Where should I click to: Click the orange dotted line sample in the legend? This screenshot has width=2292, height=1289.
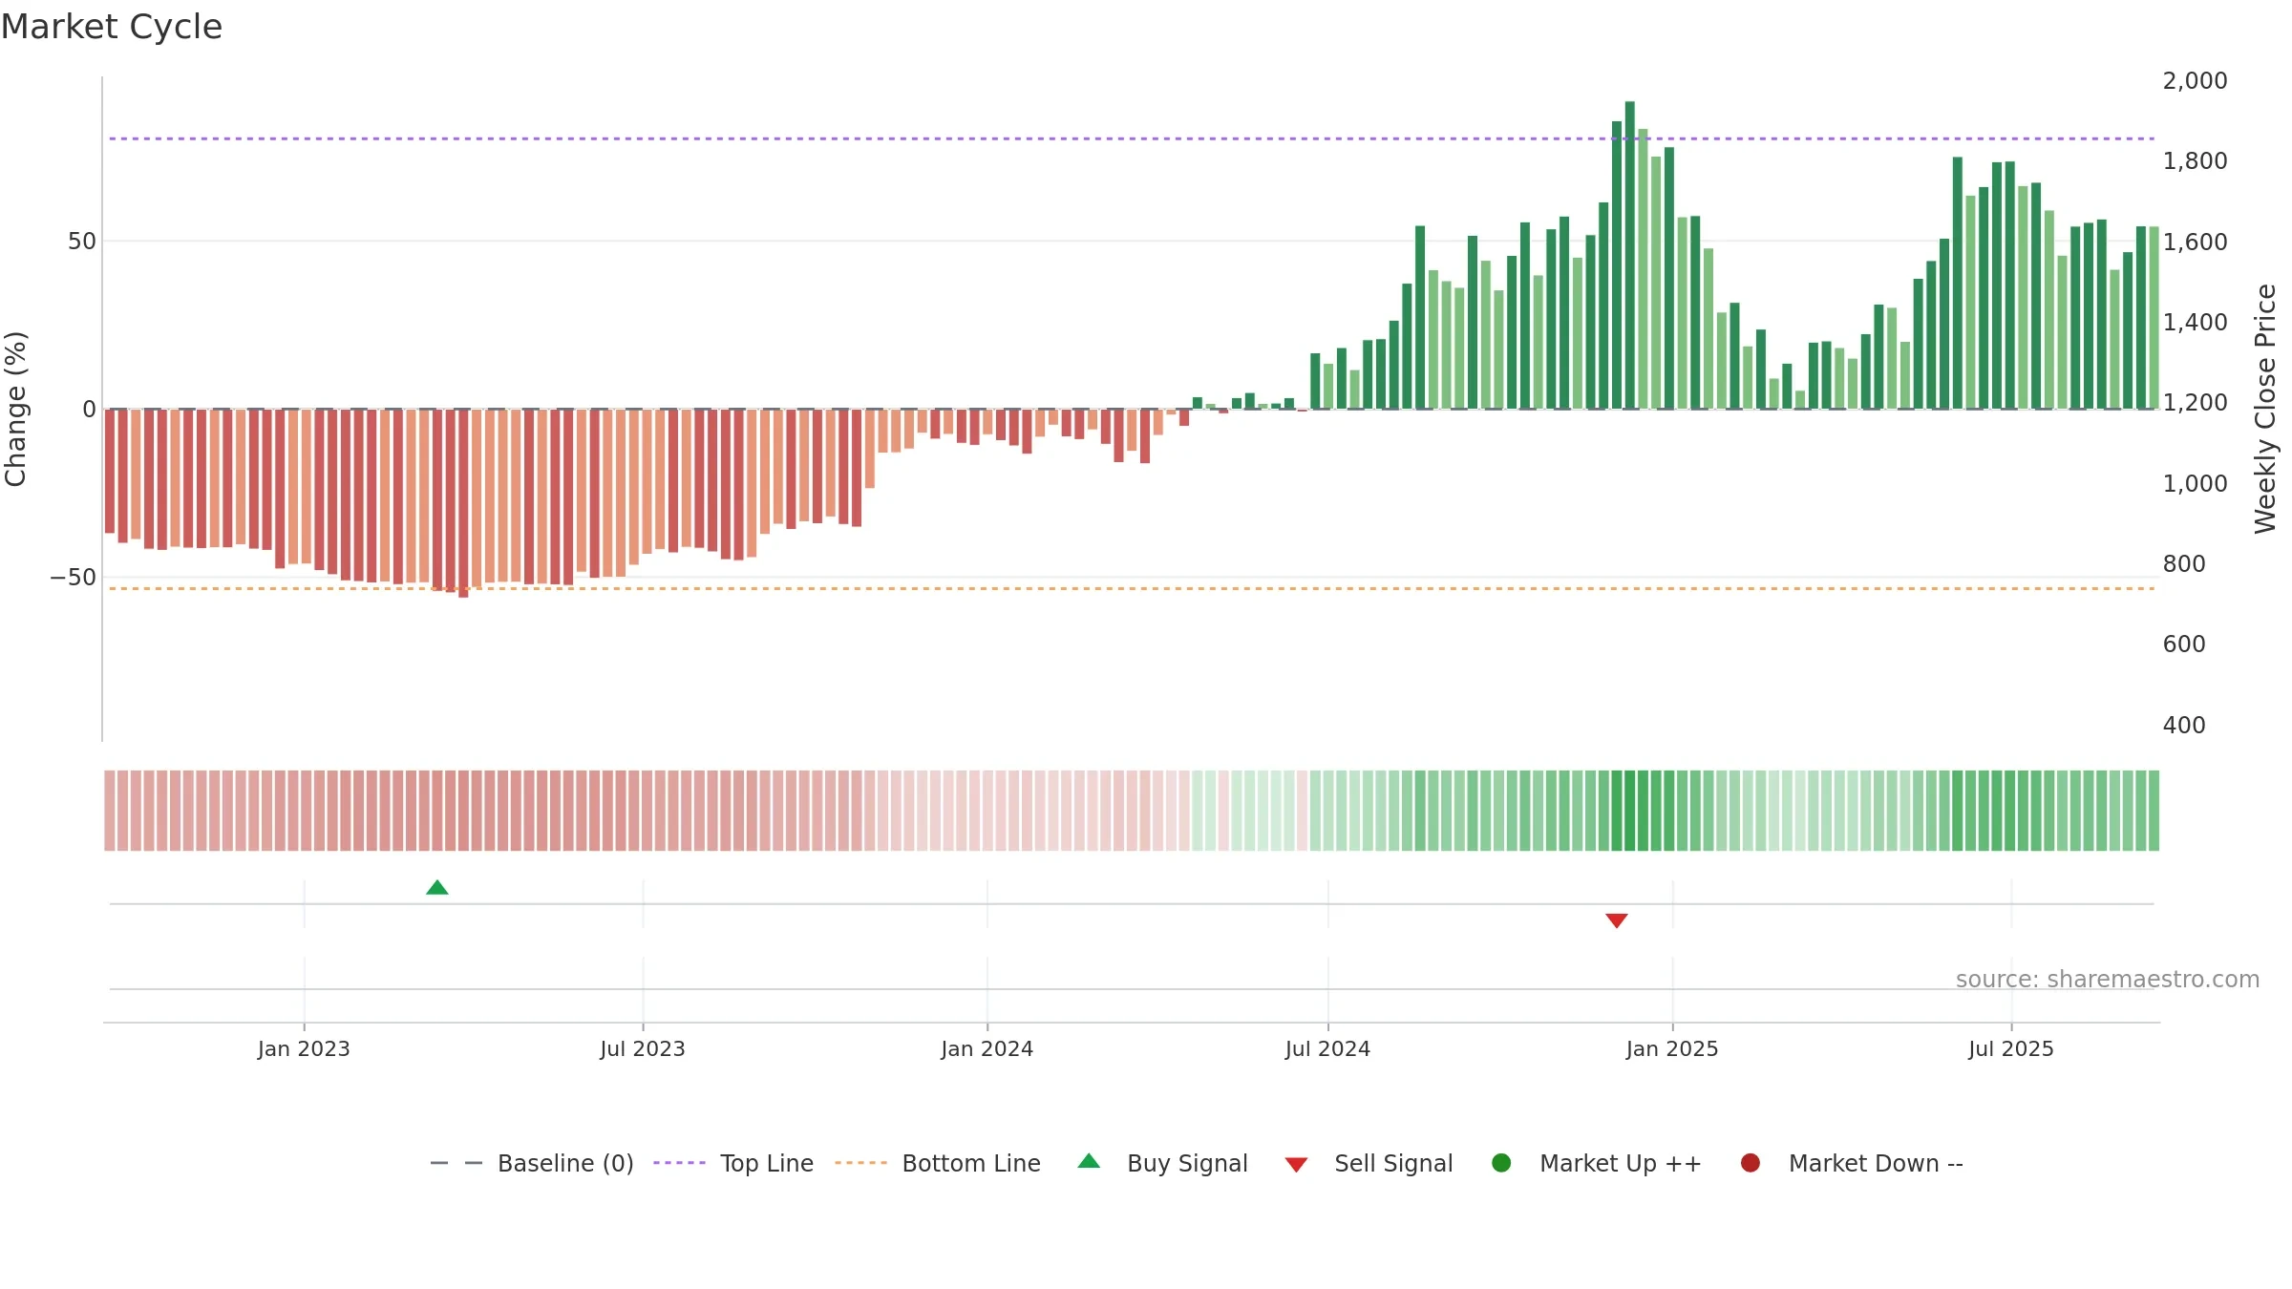click(x=860, y=1163)
